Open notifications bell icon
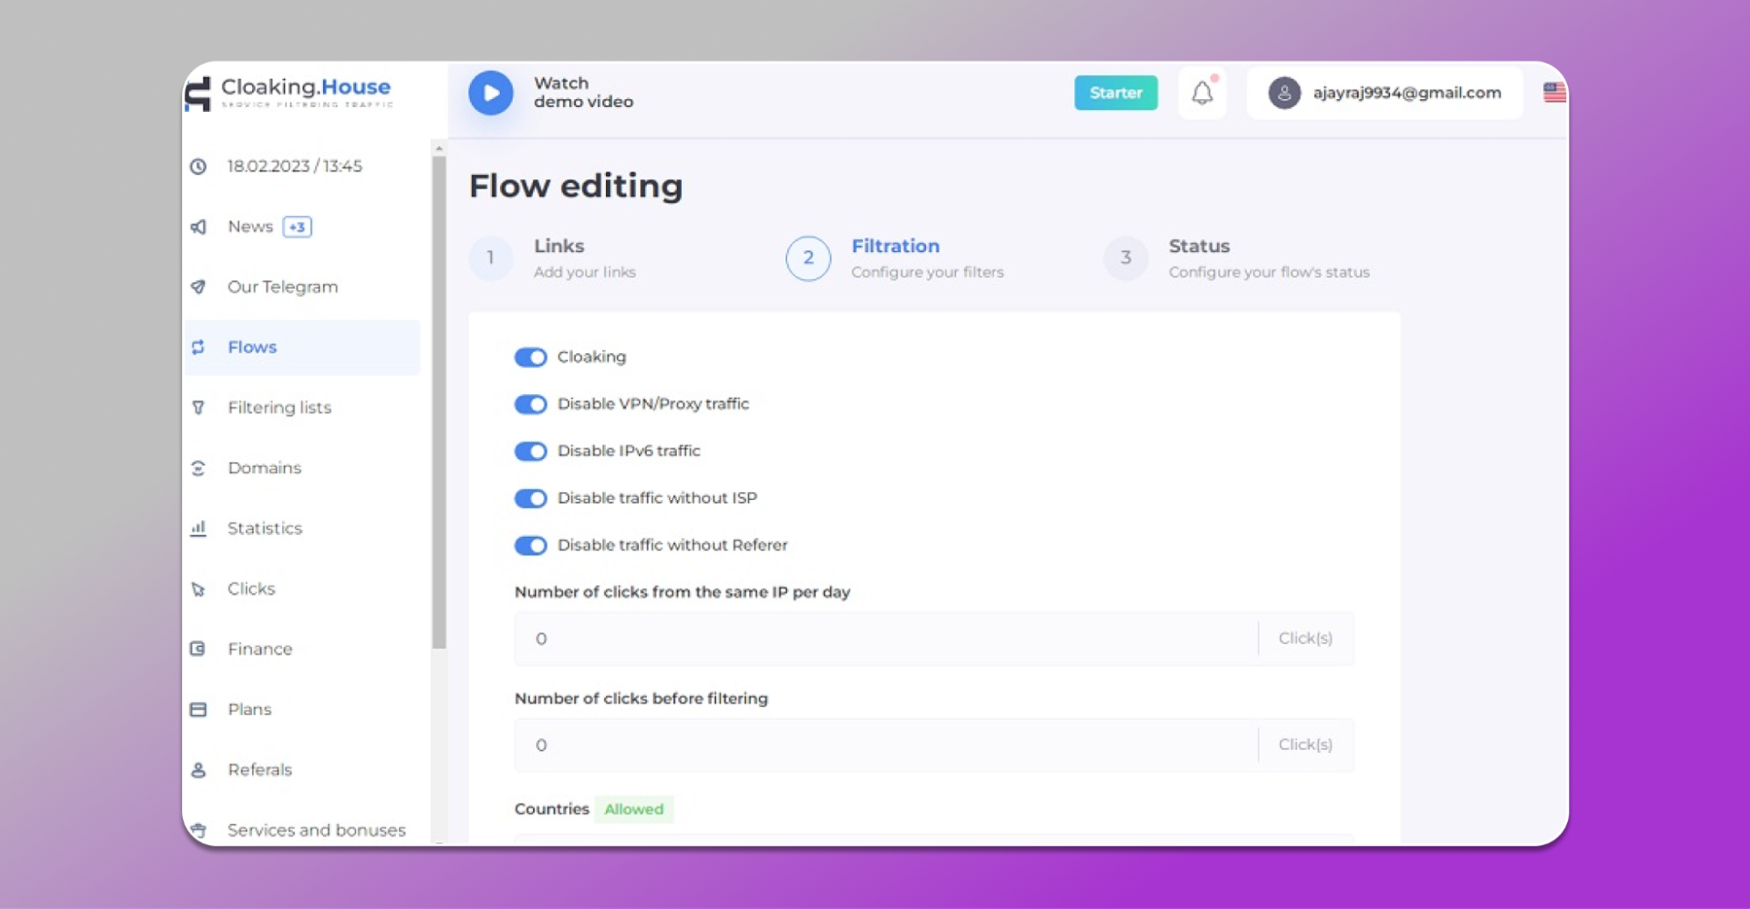The width and height of the screenshot is (1750, 909). tap(1202, 93)
